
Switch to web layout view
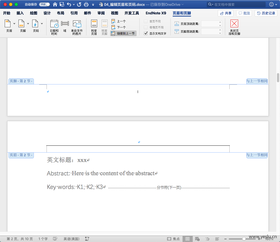pos(197,239)
